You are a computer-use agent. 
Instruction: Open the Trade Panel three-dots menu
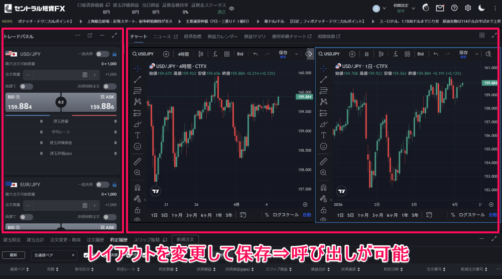click(x=77, y=36)
